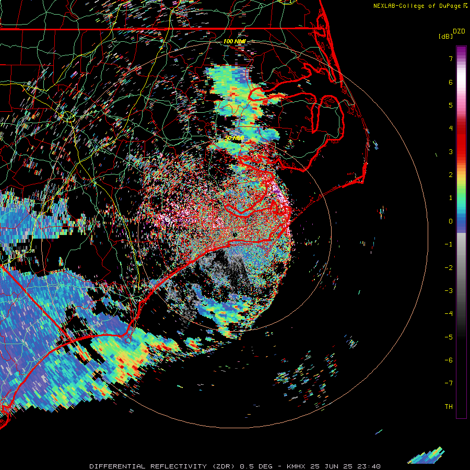Click the DZD label above the color scale

[x=459, y=31]
